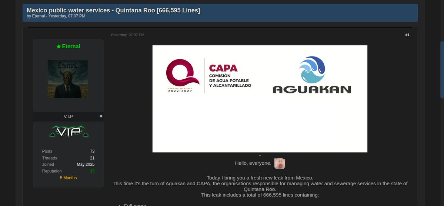Click the Aguakan logo in the banner image
The width and height of the screenshot is (444, 206).
pos(312,75)
